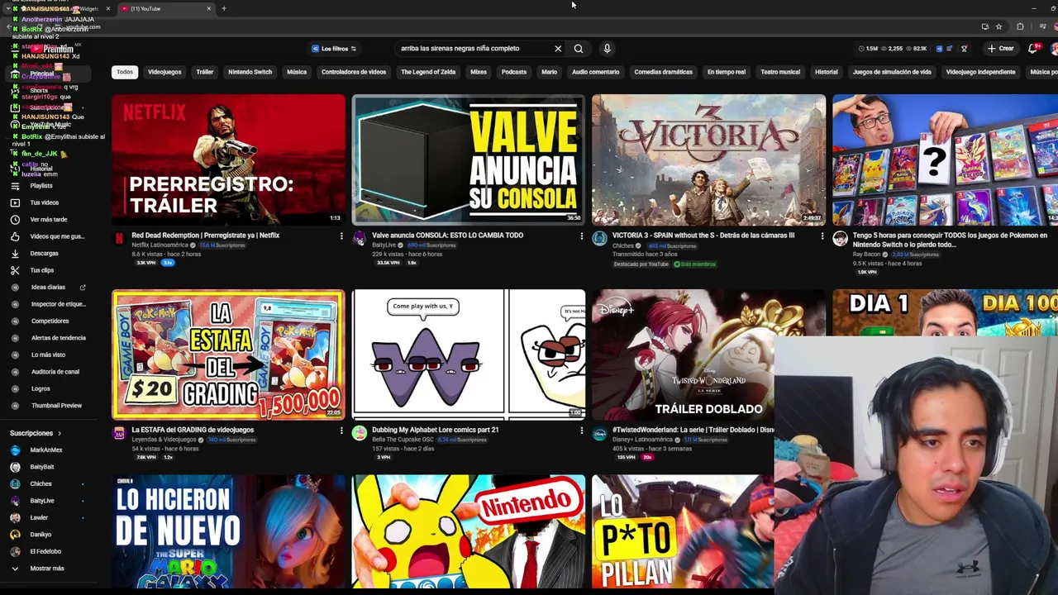This screenshot has width=1058, height=595.
Task: Open options menu for La ESTAFA del GRADING video
Action: tap(341, 431)
